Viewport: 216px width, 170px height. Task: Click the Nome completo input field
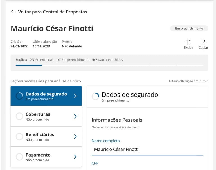[x=147, y=149]
